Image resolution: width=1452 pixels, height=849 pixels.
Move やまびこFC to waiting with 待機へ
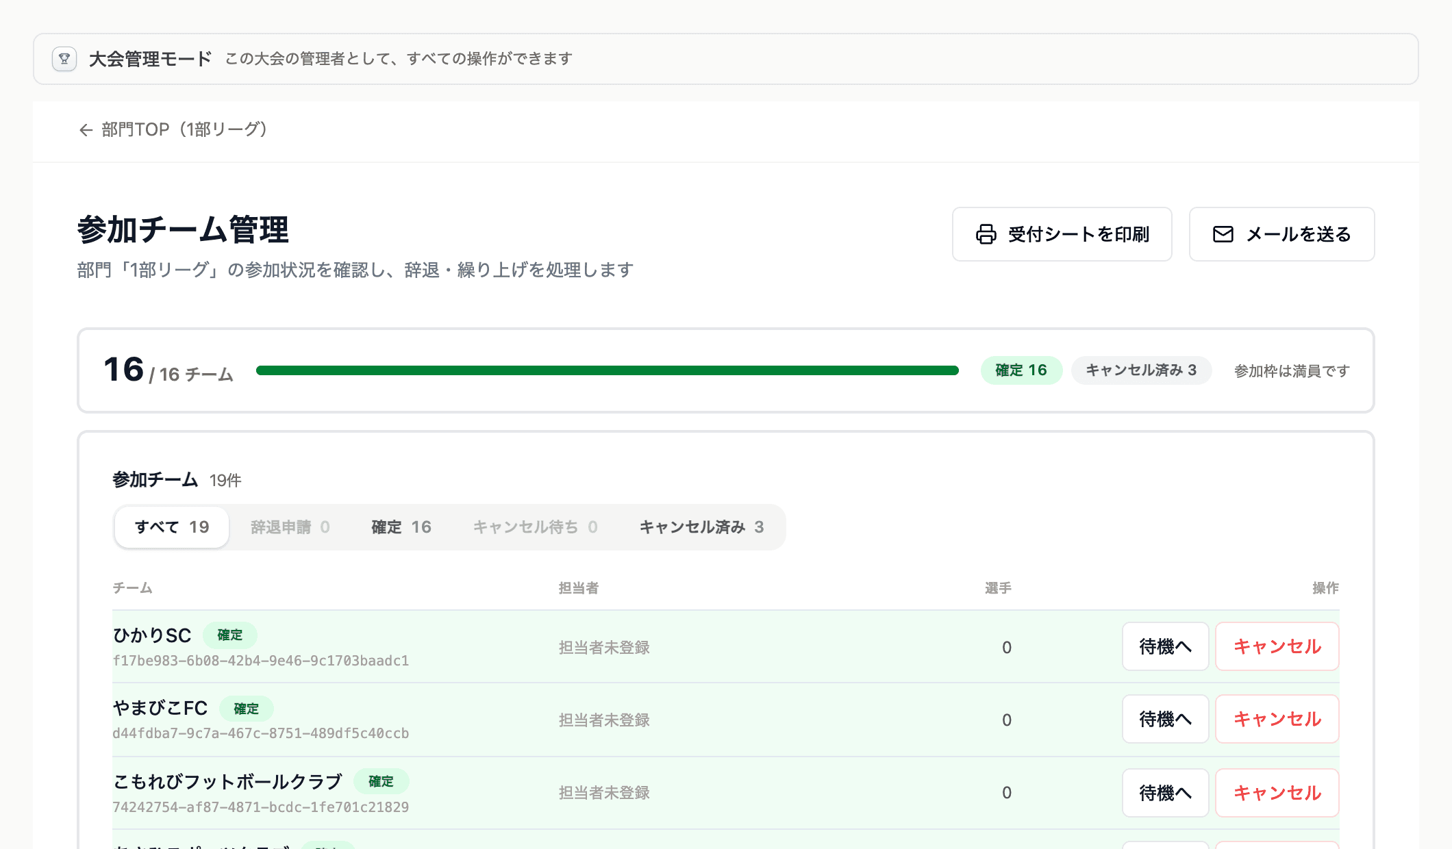pos(1165,719)
